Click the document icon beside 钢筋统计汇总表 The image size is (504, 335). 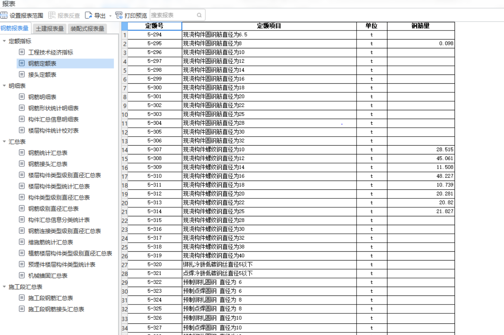click(22, 153)
